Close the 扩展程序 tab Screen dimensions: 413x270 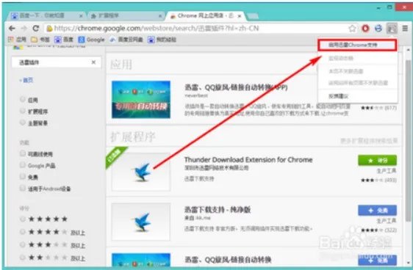pyautogui.click(x=160, y=16)
